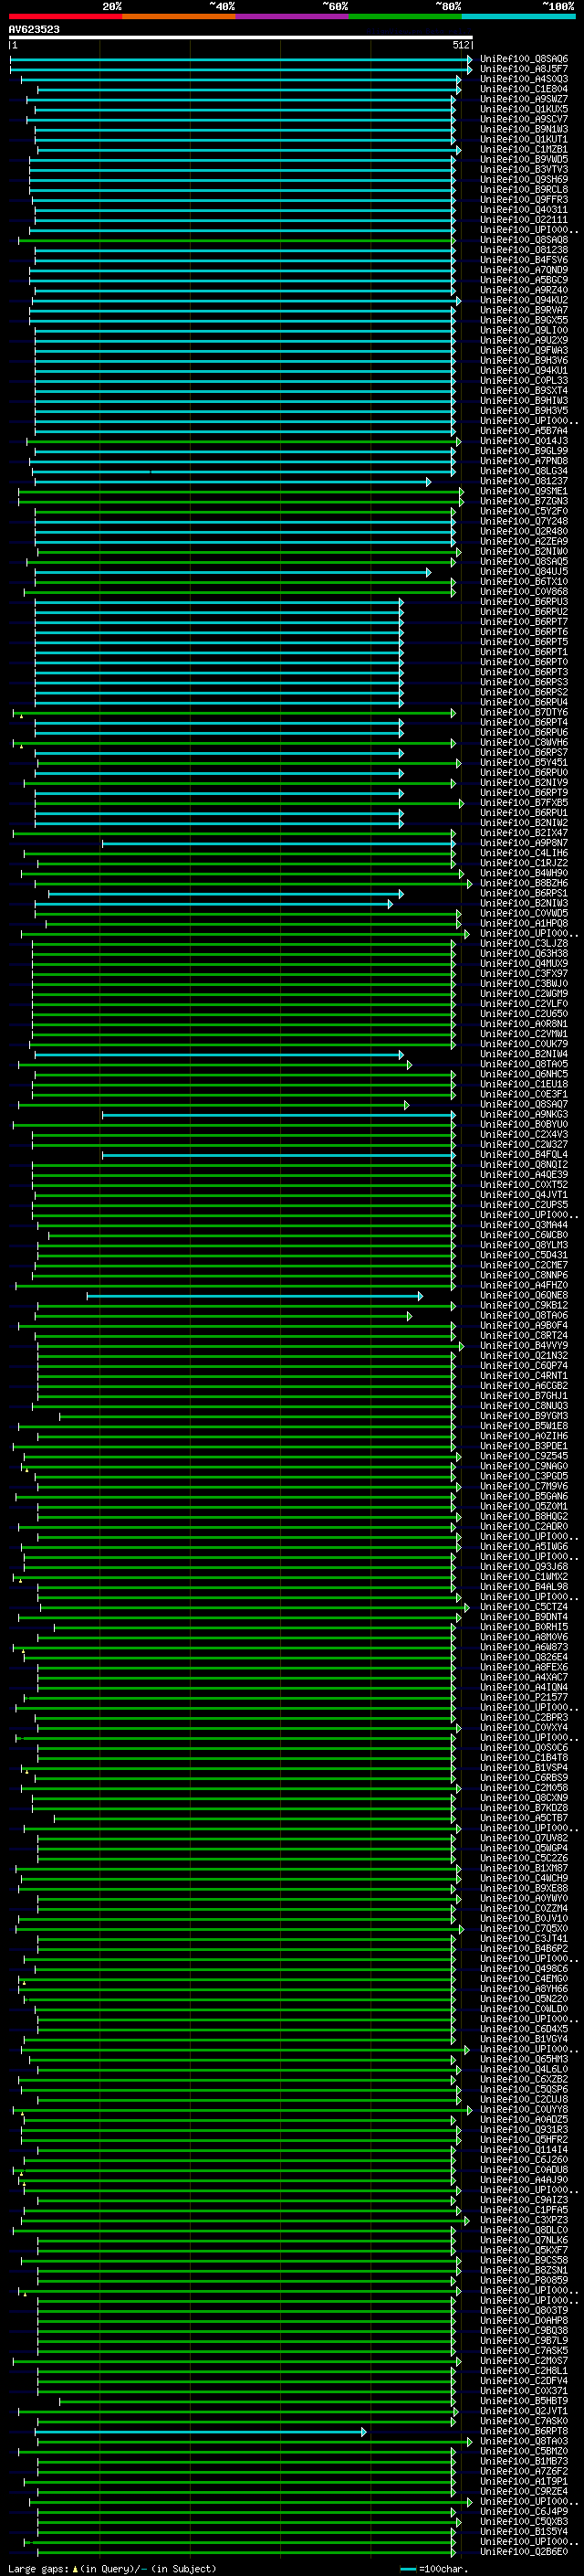The image size is (584, 2576).
Task: Click the purple ~60% identity color bar
Action: [x=293, y=16]
